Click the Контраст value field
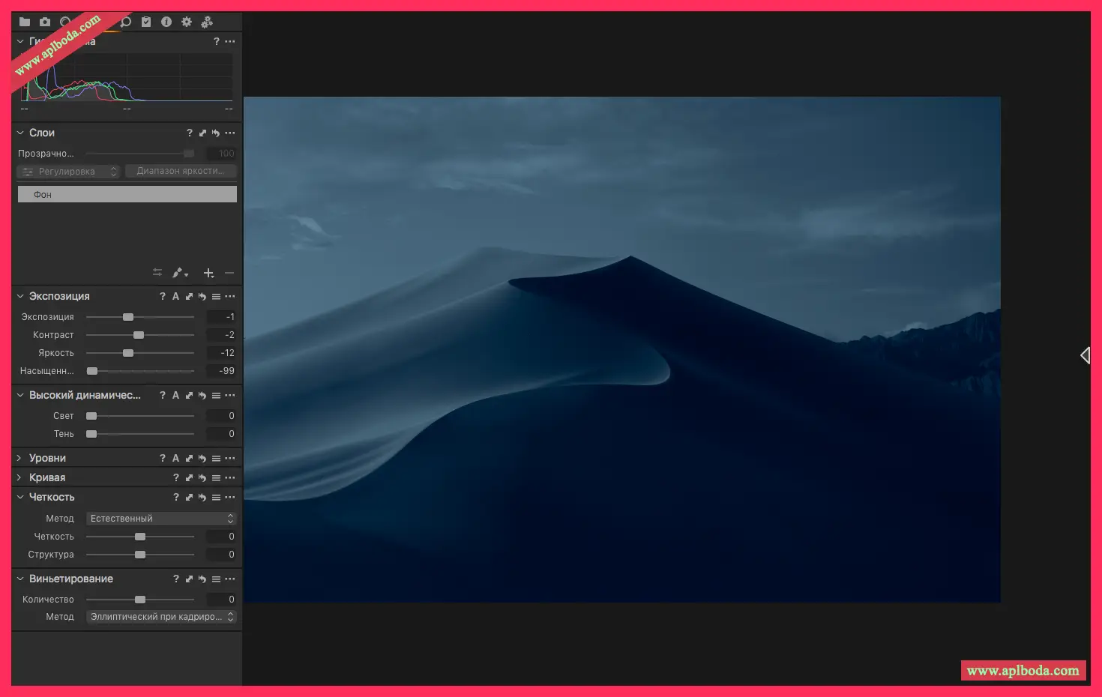 pos(222,335)
